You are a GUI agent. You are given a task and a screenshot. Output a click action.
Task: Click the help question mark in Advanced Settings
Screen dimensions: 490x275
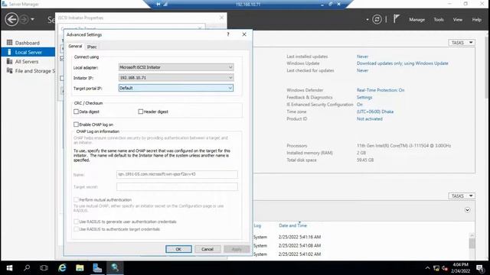tap(228, 34)
